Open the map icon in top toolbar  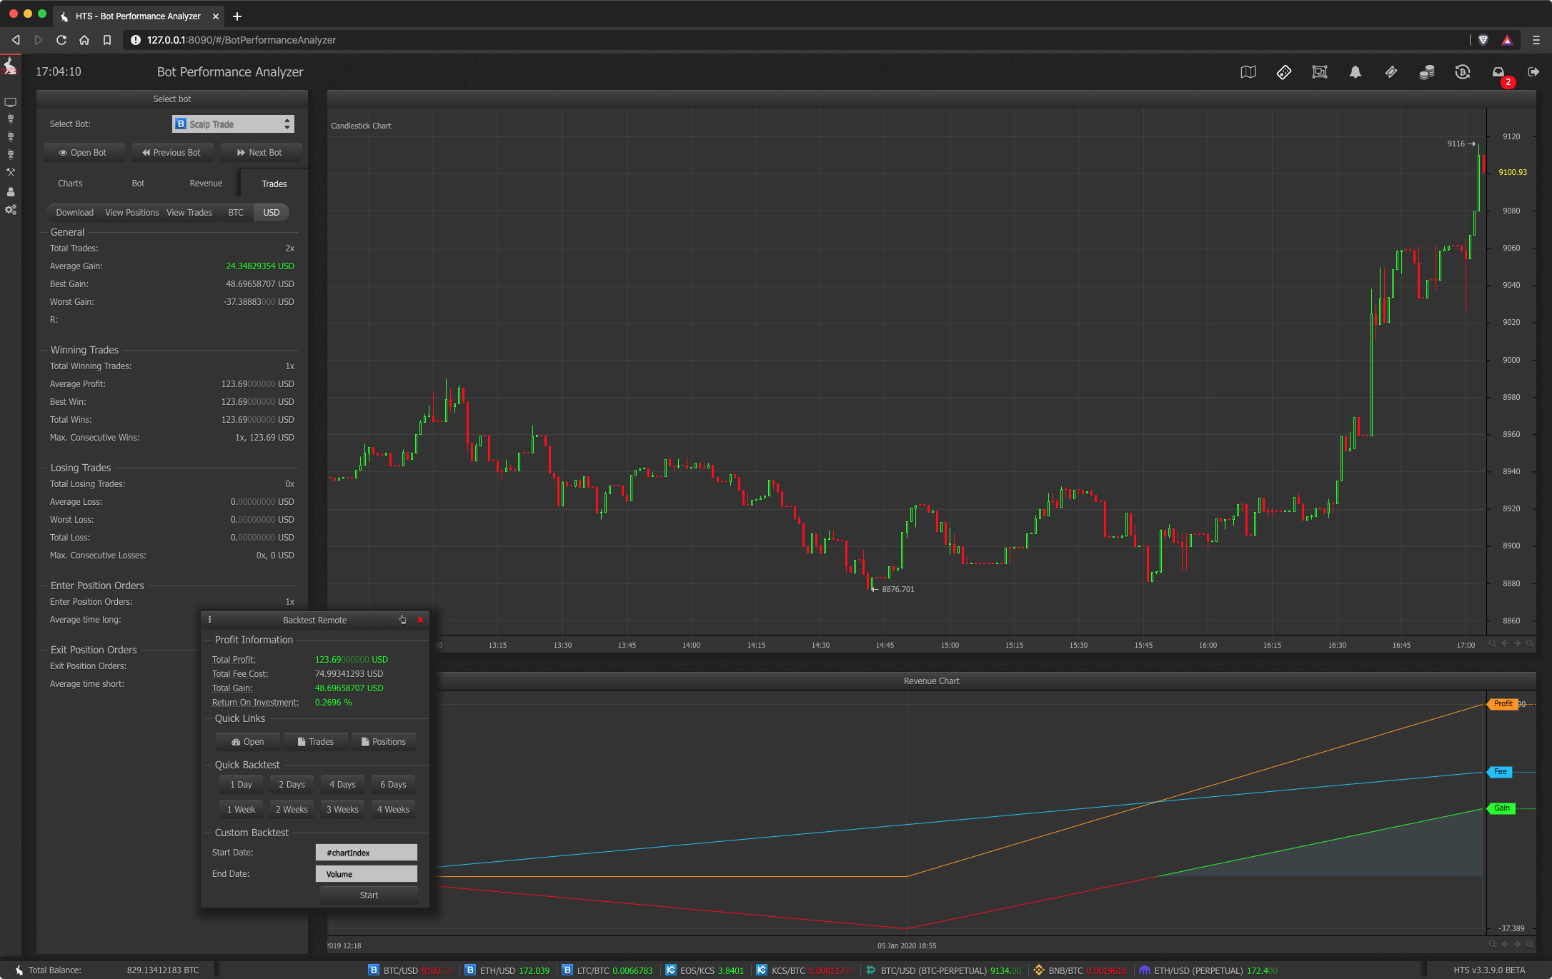pyautogui.click(x=1248, y=72)
